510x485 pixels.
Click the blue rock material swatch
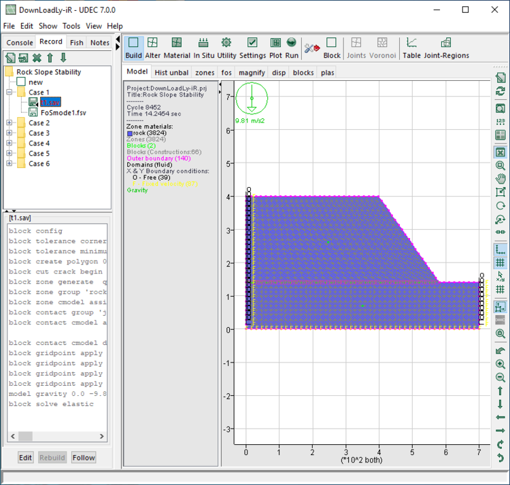130,133
